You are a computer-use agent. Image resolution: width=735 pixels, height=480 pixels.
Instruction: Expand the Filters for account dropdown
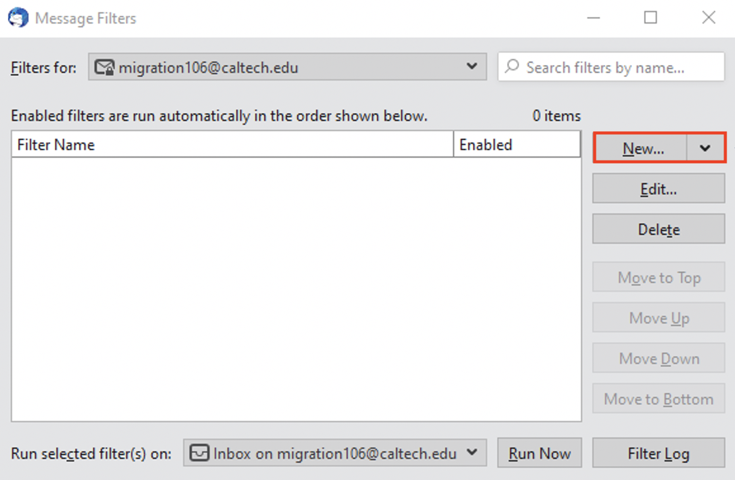472,67
